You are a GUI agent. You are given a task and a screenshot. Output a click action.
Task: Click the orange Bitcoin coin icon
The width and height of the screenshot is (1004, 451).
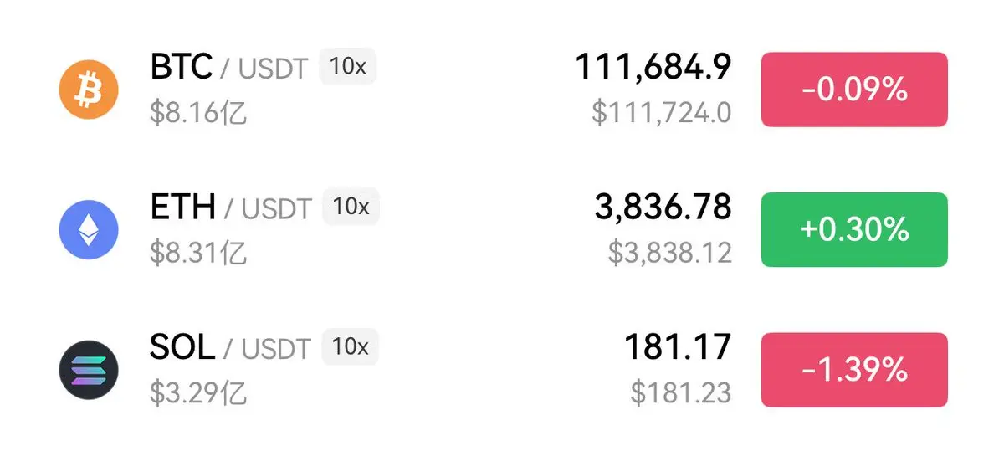[89, 89]
